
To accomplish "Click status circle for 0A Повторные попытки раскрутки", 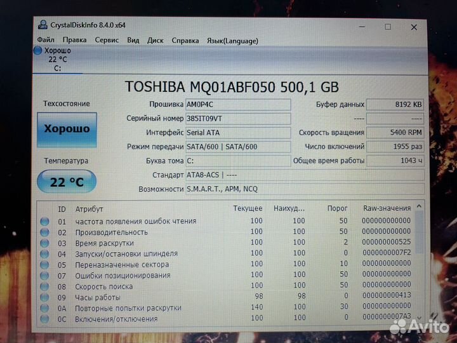I will point(44,308).
